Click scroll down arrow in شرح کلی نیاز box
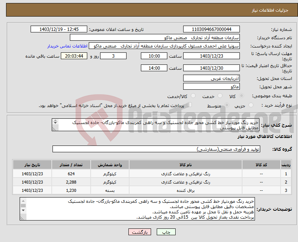 click(55, 123)
